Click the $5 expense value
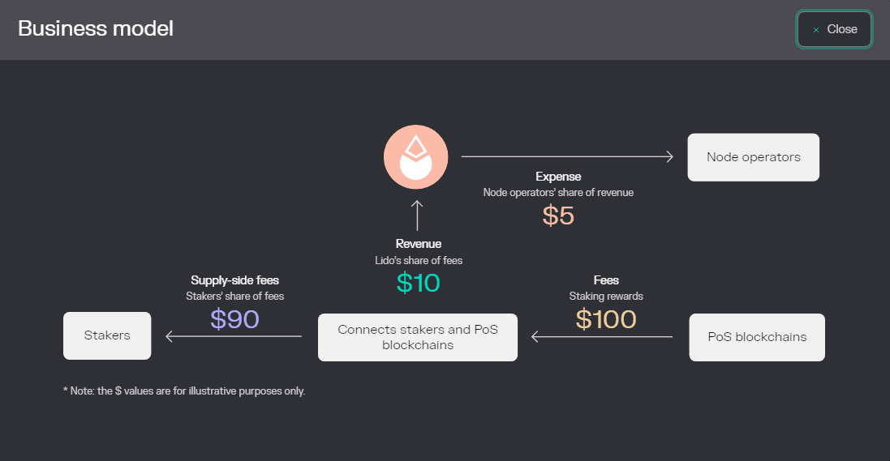The image size is (890, 461). point(558,216)
